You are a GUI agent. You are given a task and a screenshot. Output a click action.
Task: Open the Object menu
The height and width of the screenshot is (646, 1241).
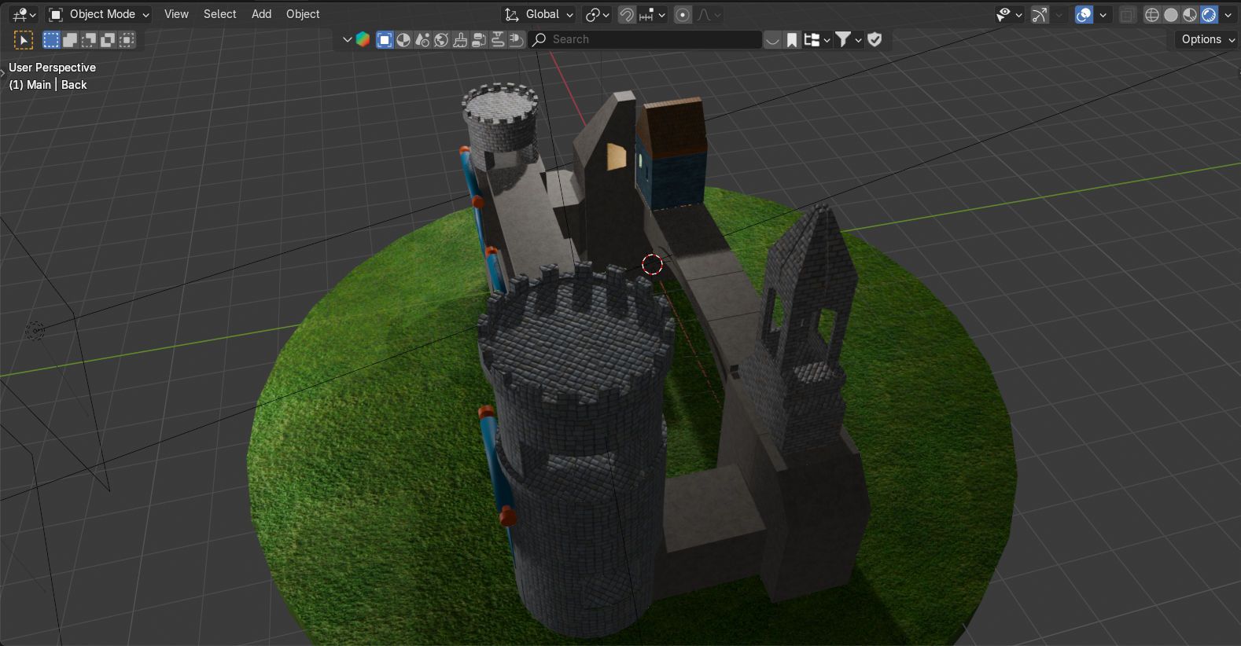(x=303, y=14)
